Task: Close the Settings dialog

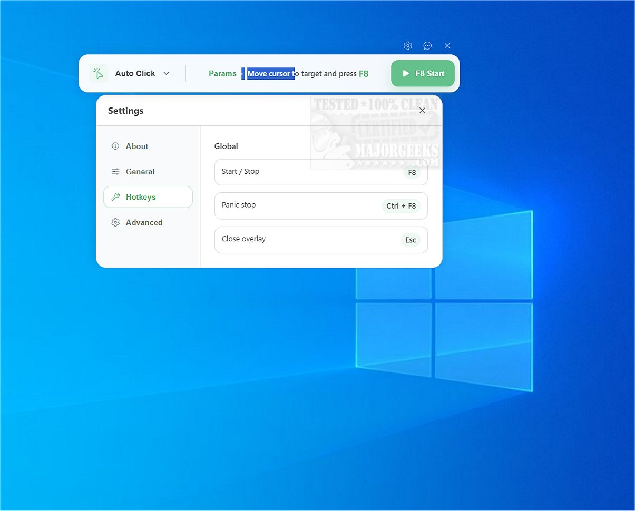Action: click(422, 111)
